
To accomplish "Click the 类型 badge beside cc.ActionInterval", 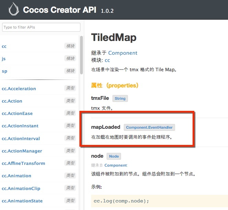I will [70, 138].
